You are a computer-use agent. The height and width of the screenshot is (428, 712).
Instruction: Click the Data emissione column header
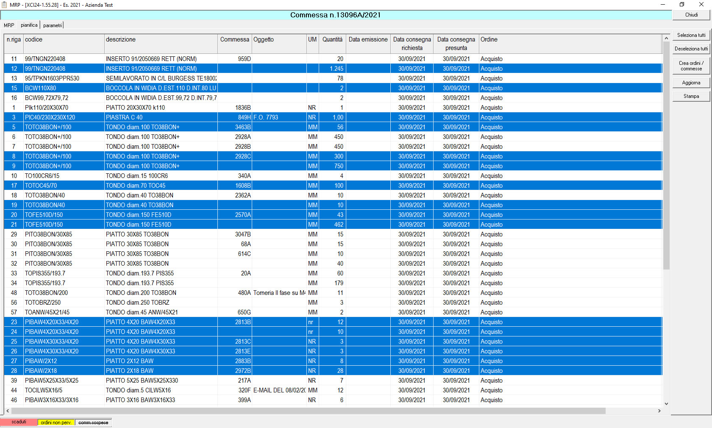(368, 44)
